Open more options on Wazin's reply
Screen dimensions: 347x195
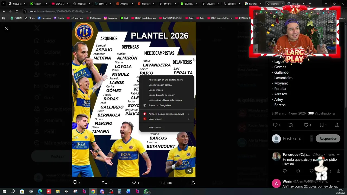pyautogui.click(x=339, y=181)
